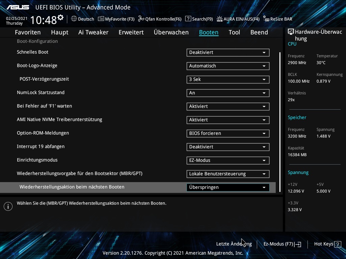Viewport: 346px width, 259px height.
Task: Open Search (F9)
Action: coord(199,19)
